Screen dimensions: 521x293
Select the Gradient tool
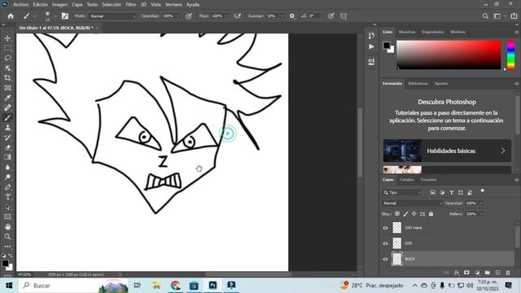[x=7, y=157]
